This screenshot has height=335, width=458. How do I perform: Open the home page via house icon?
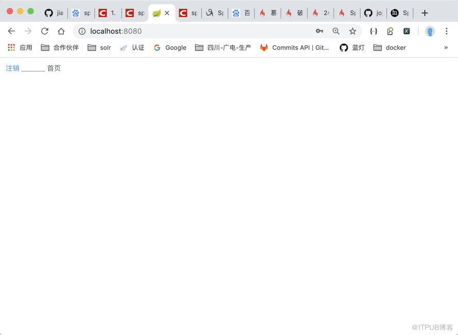pyautogui.click(x=61, y=31)
